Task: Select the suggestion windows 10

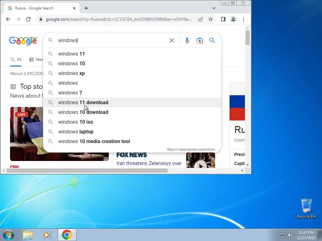Action: click(x=132, y=63)
